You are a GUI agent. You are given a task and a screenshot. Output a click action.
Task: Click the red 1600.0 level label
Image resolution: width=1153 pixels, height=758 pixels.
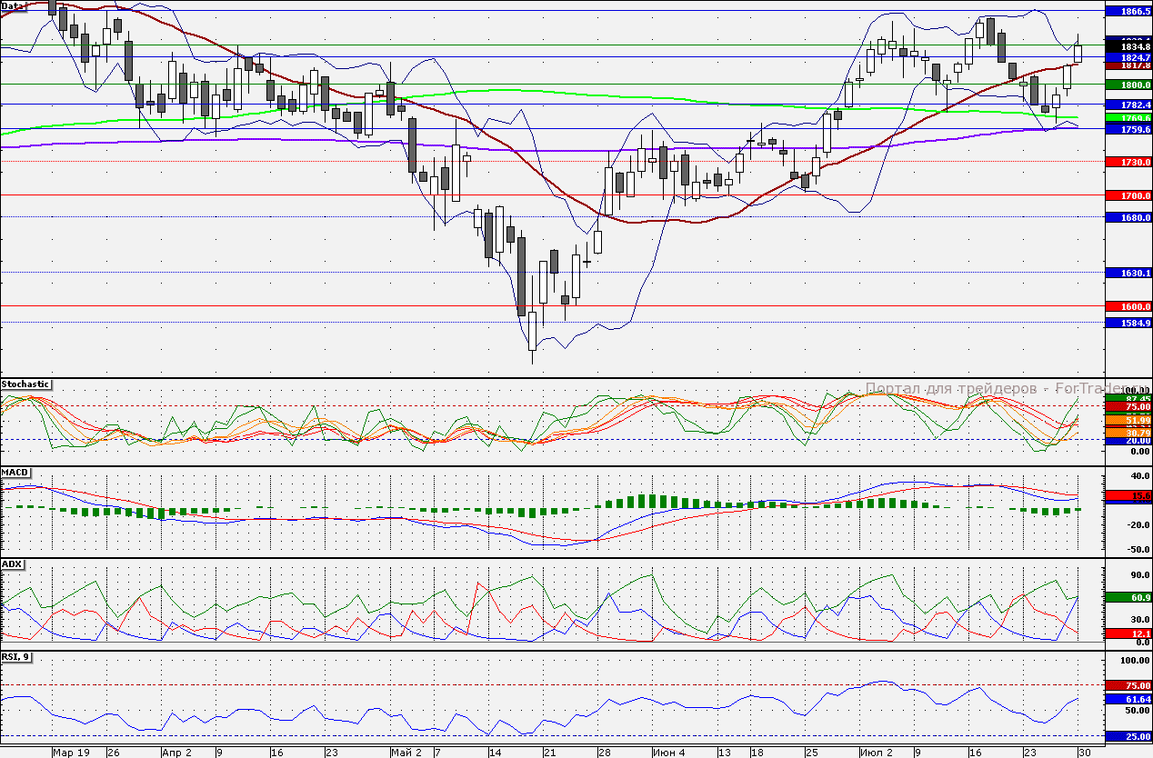[1128, 306]
